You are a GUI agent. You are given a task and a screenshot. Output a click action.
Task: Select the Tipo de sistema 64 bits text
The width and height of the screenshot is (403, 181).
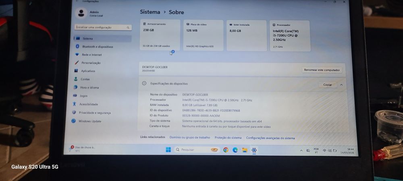coord(222,121)
